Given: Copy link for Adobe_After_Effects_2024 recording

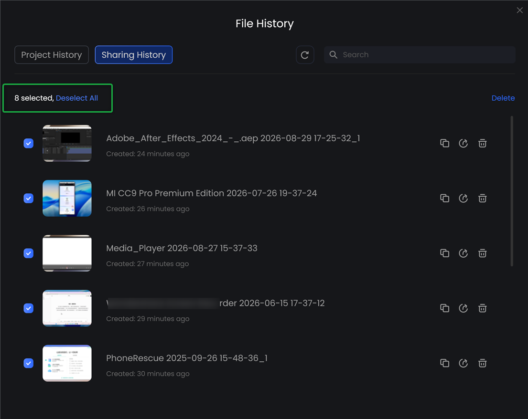Looking at the screenshot, I should coord(444,143).
